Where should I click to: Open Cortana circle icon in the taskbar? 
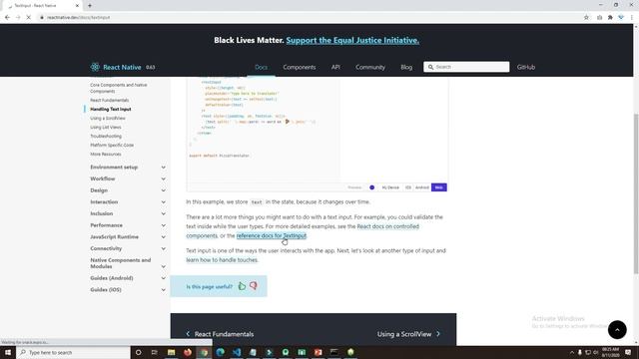(x=138, y=352)
